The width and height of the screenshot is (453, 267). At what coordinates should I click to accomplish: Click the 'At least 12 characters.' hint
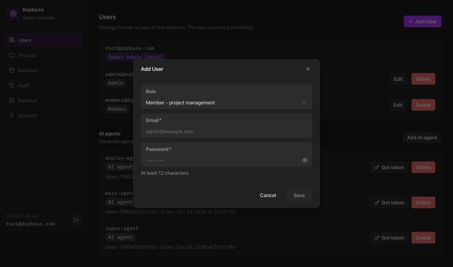tap(165, 173)
